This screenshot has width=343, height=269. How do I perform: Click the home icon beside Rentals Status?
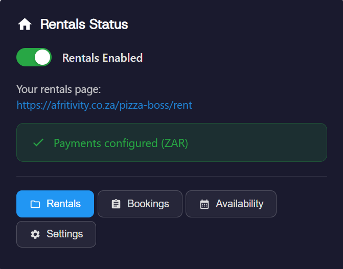(x=25, y=25)
